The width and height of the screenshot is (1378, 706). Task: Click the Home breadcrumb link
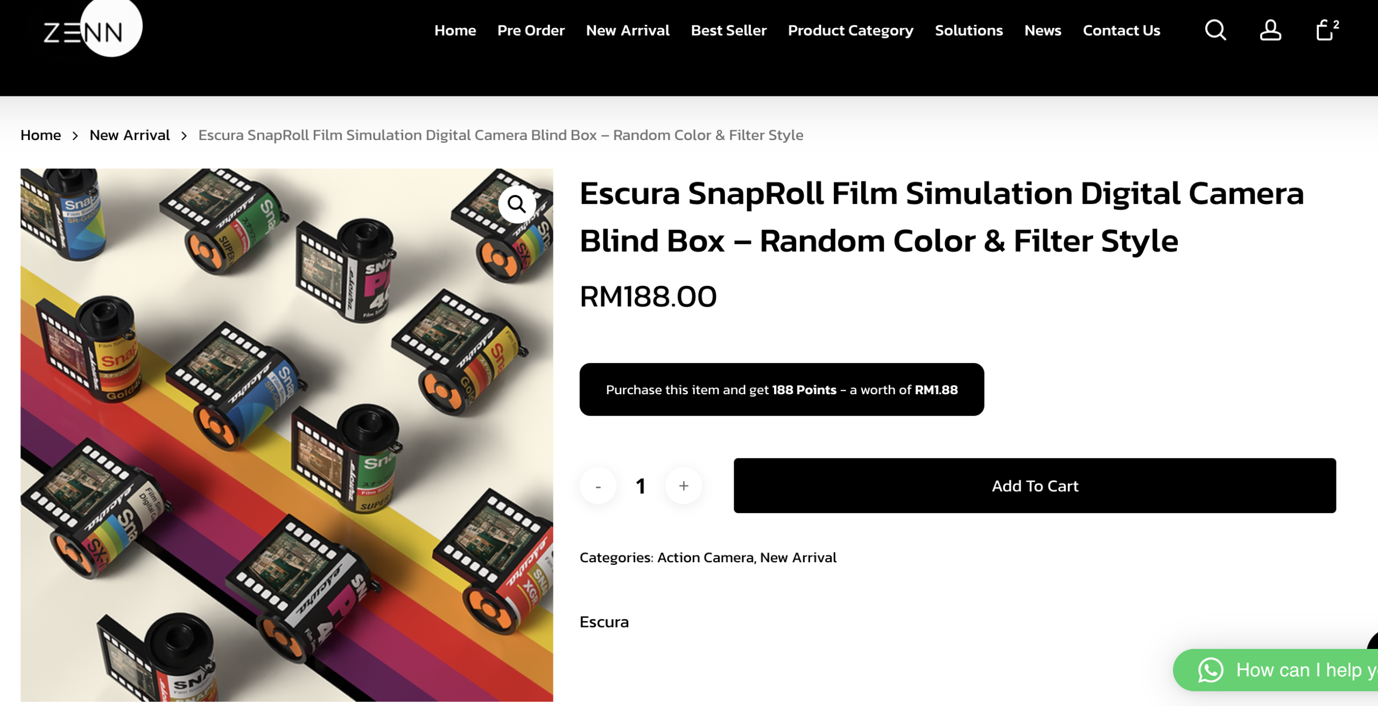(x=40, y=135)
